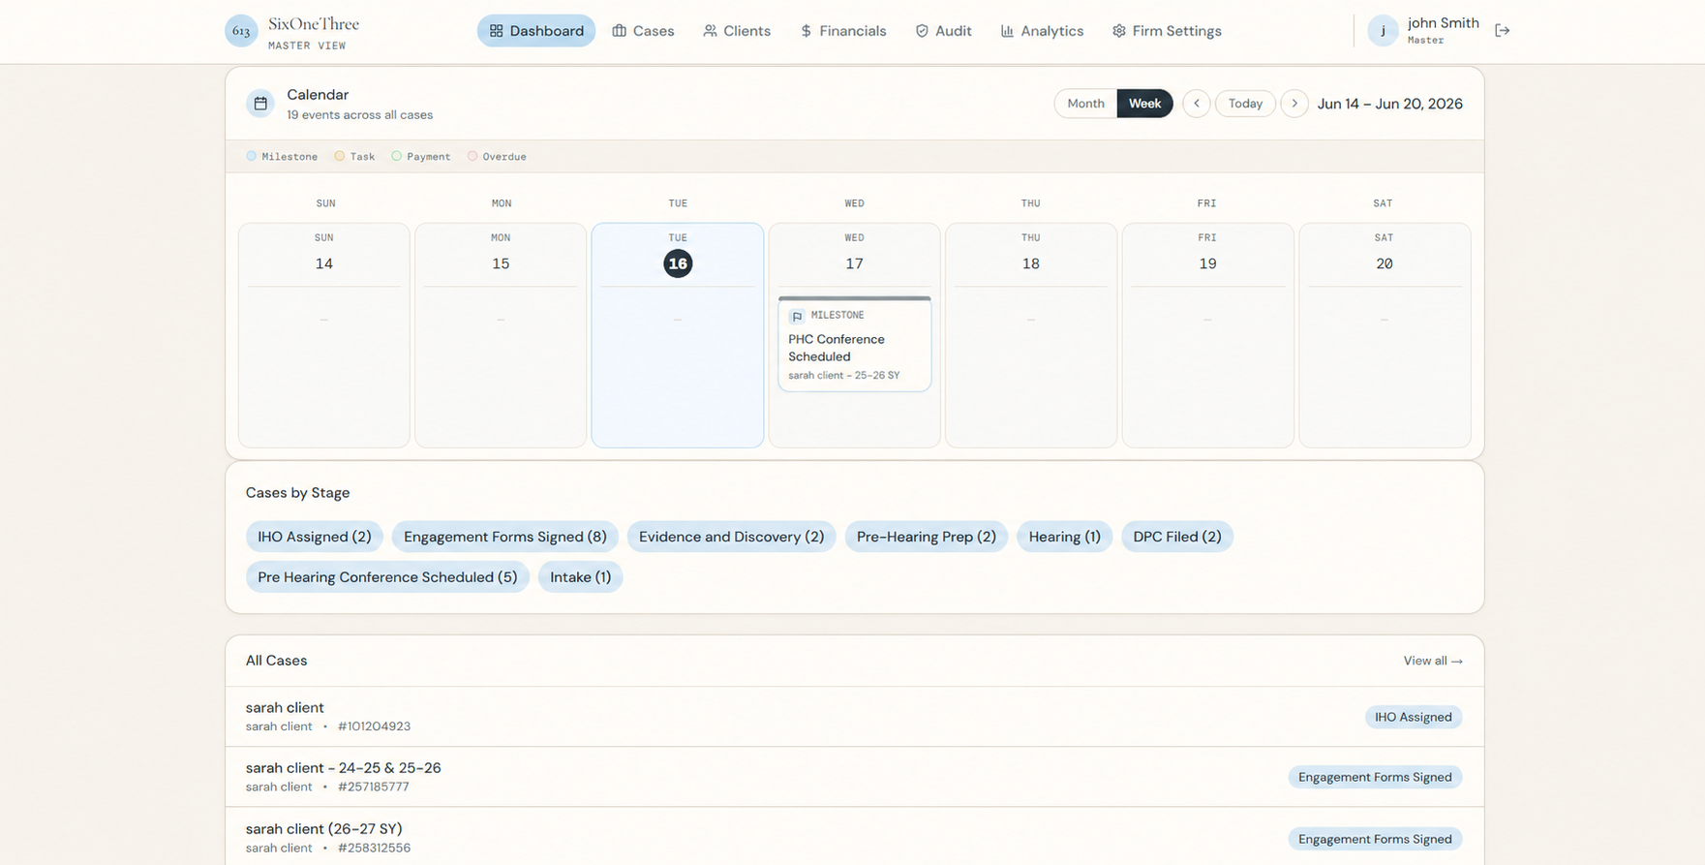The image size is (1705, 865).
Task: Navigate to the Clients tab
Action: pyautogui.click(x=737, y=31)
